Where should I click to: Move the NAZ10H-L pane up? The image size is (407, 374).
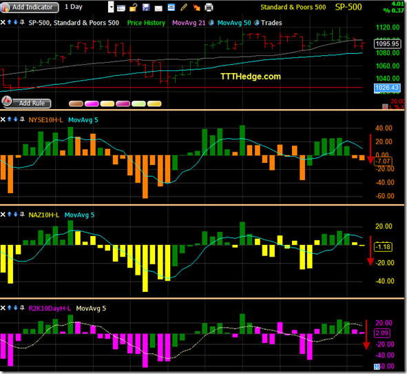click(x=10, y=214)
